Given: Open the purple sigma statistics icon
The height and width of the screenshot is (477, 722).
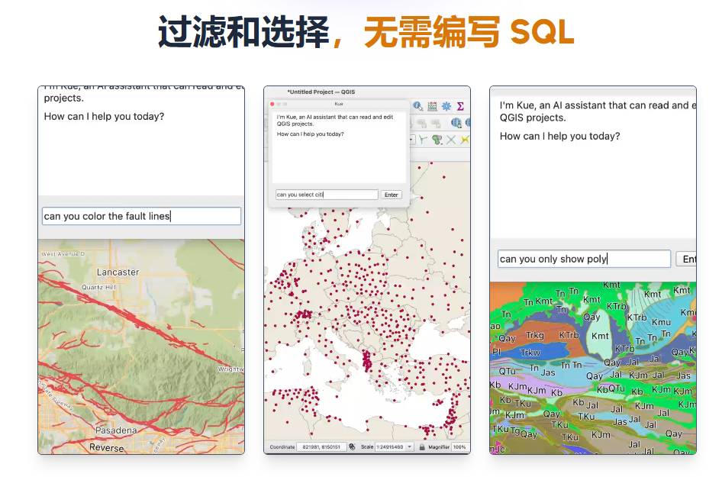Looking at the screenshot, I should point(460,106).
